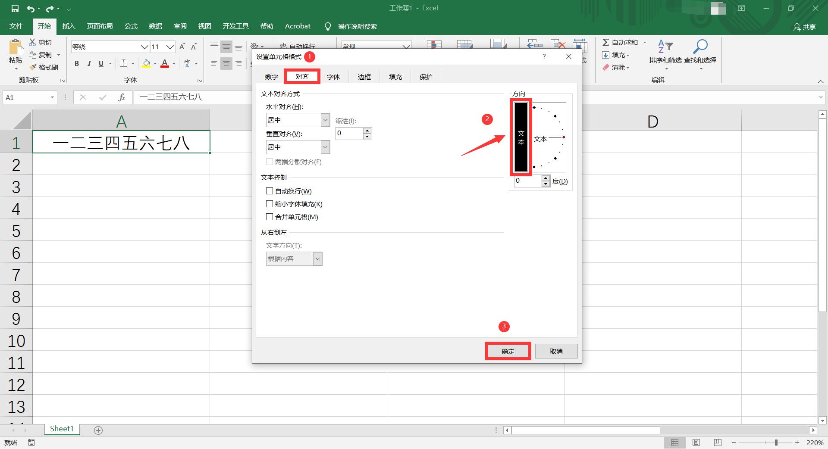Click the AutoSum (自动求和) sigma icon

click(605, 42)
